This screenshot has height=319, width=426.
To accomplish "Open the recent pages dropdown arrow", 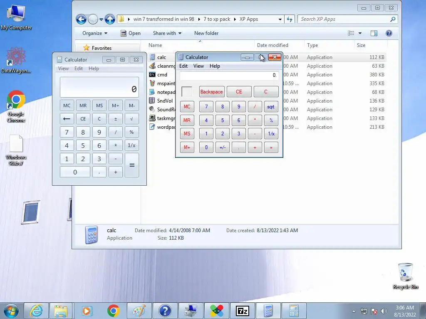I will [101, 19].
